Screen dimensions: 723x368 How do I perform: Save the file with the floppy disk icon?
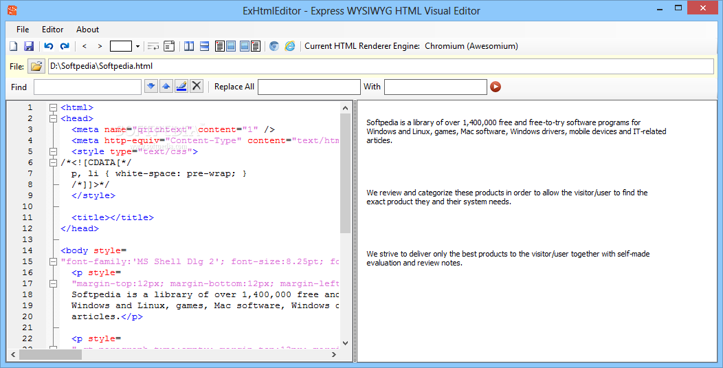click(29, 46)
